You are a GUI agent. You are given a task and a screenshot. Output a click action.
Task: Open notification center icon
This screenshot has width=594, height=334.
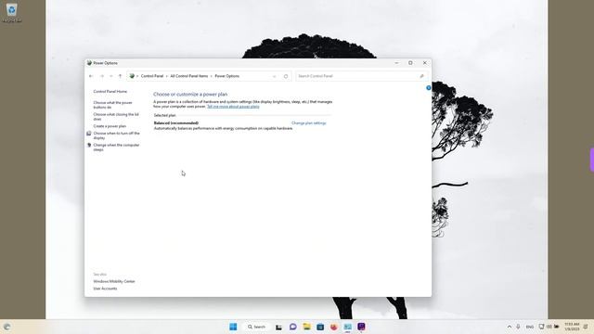586,327
